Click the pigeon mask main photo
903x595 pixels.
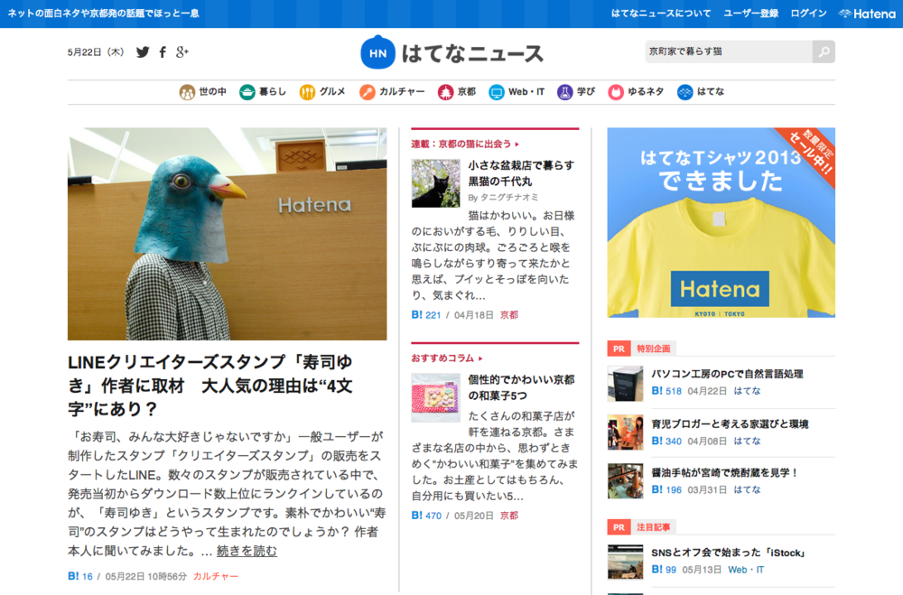[x=228, y=234]
